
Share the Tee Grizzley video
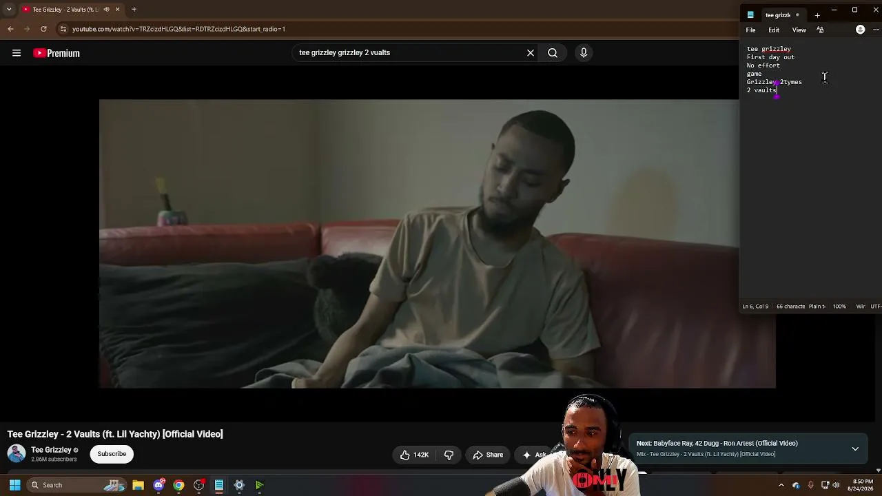click(x=488, y=455)
